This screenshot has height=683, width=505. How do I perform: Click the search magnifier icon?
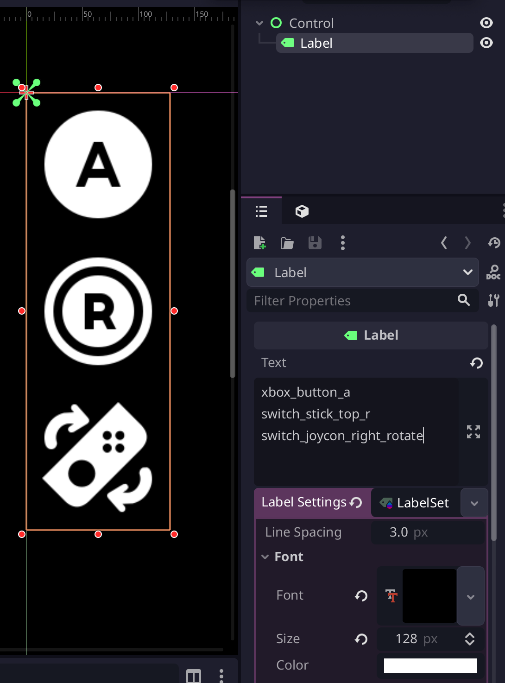[x=464, y=300]
